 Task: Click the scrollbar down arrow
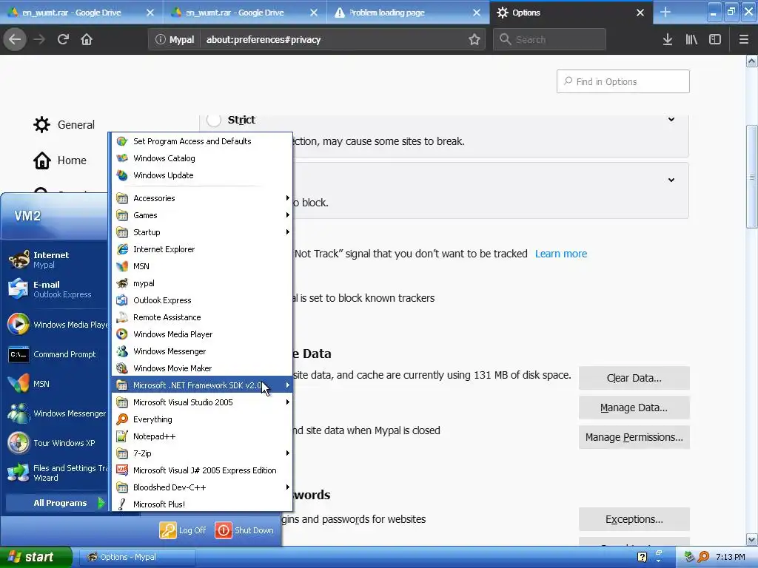pos(751,539)
